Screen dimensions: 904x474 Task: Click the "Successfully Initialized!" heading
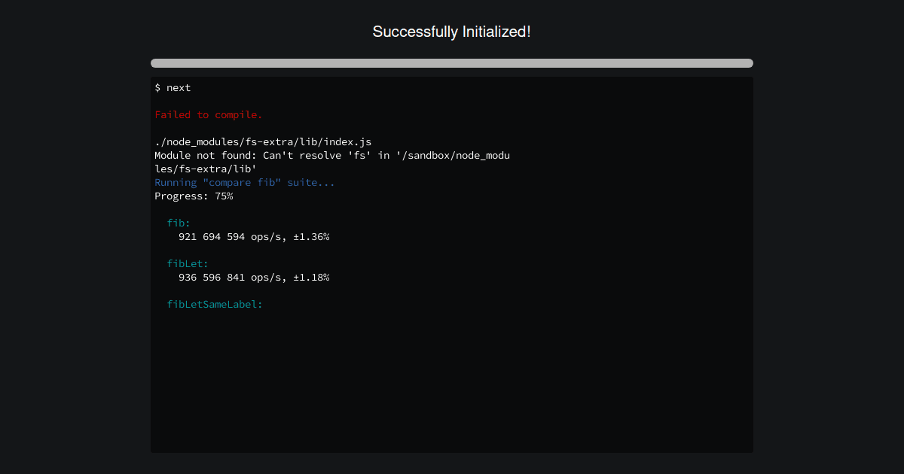(x=452, y=32)
